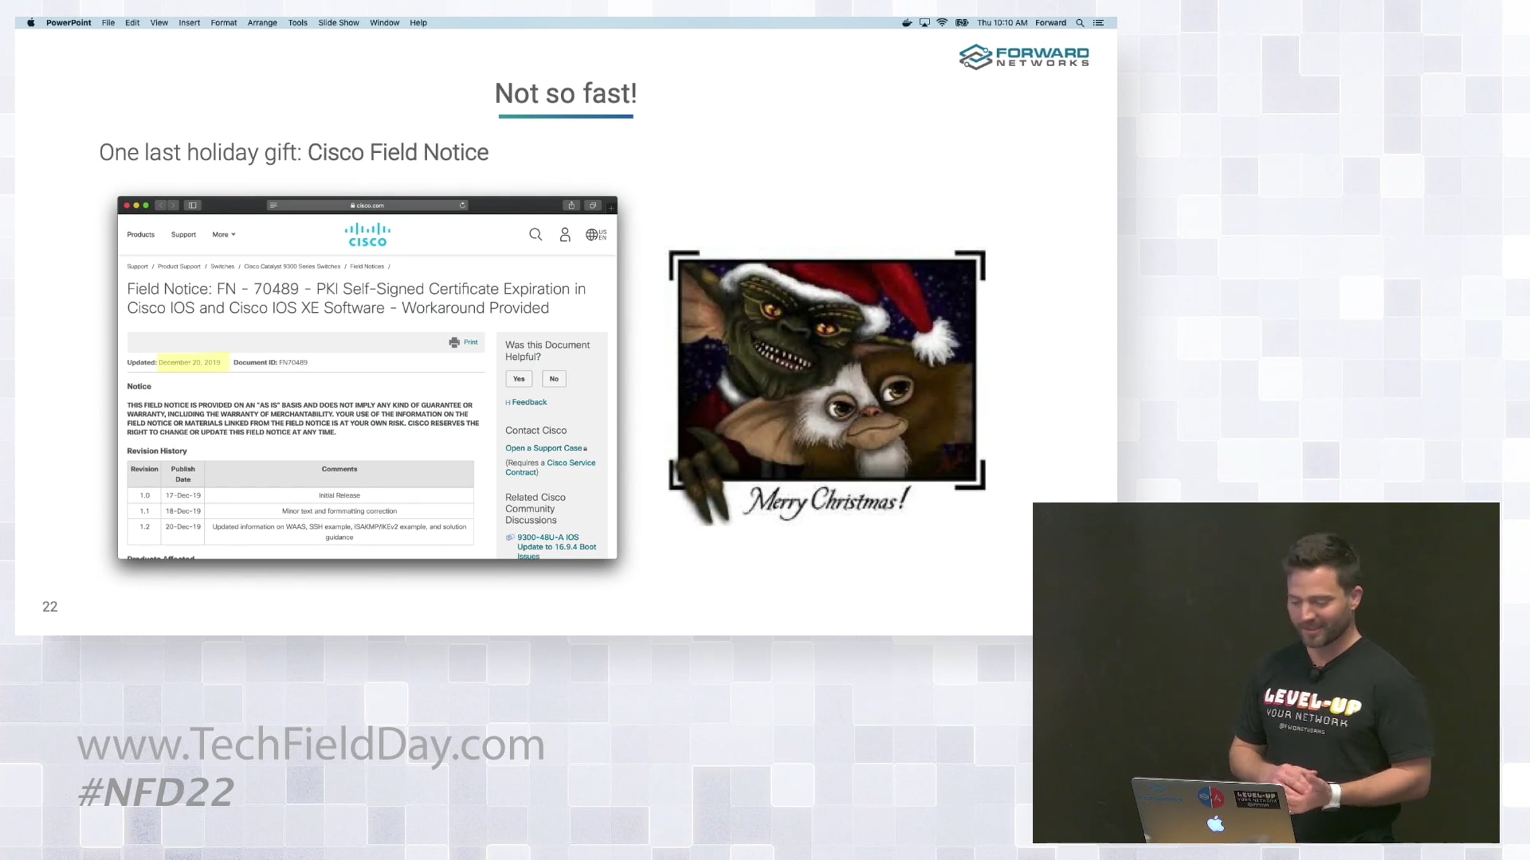
Task: Open the Apple menu
Action: pyautogui.click(x=31, y=23)
